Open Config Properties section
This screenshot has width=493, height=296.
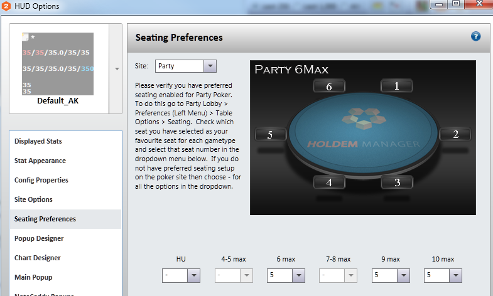[x=66, y=180]
